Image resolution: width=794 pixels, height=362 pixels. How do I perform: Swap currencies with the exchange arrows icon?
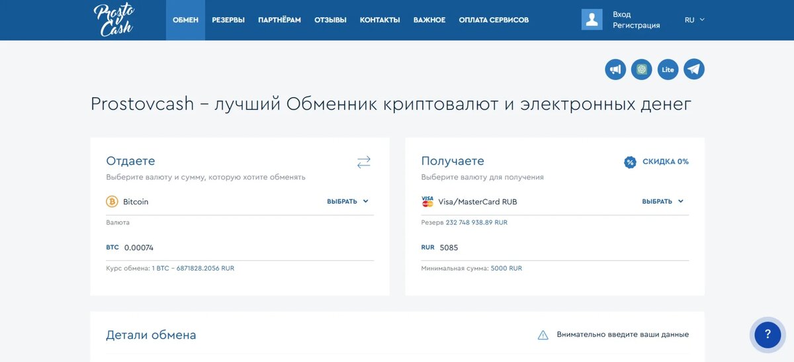pos(364,162)
